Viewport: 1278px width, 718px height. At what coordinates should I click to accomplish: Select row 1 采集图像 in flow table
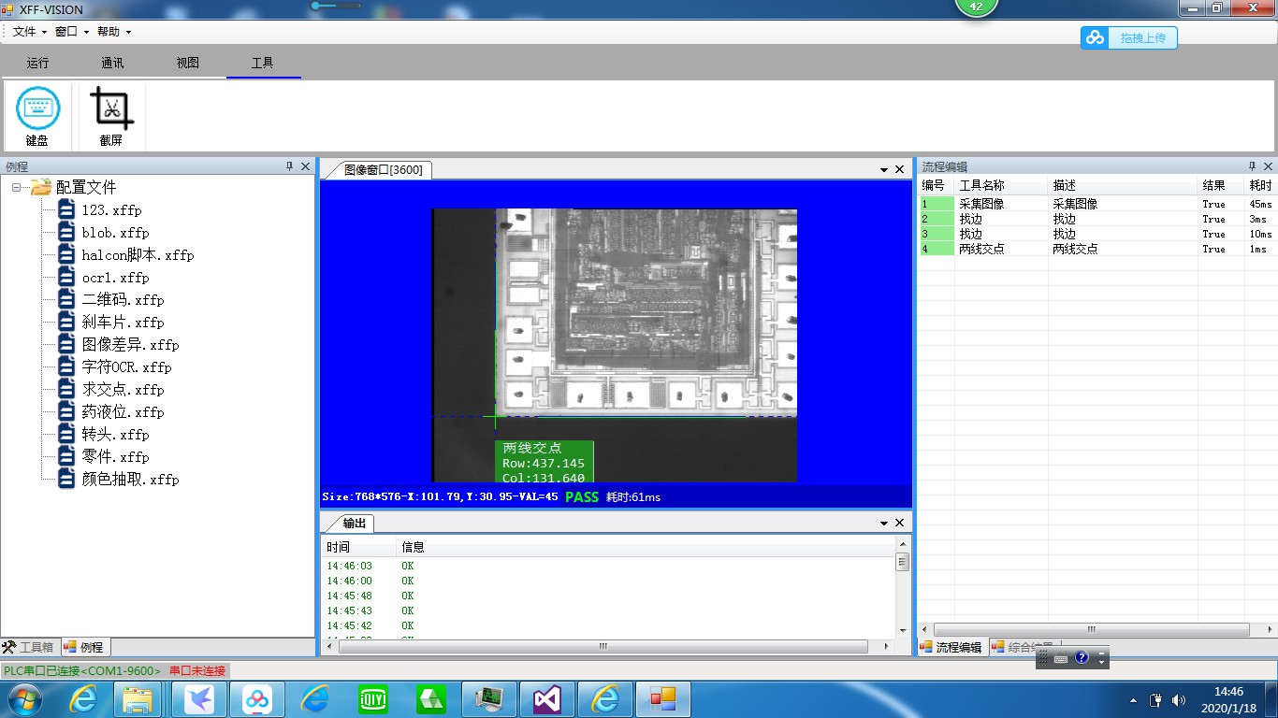1096,204
